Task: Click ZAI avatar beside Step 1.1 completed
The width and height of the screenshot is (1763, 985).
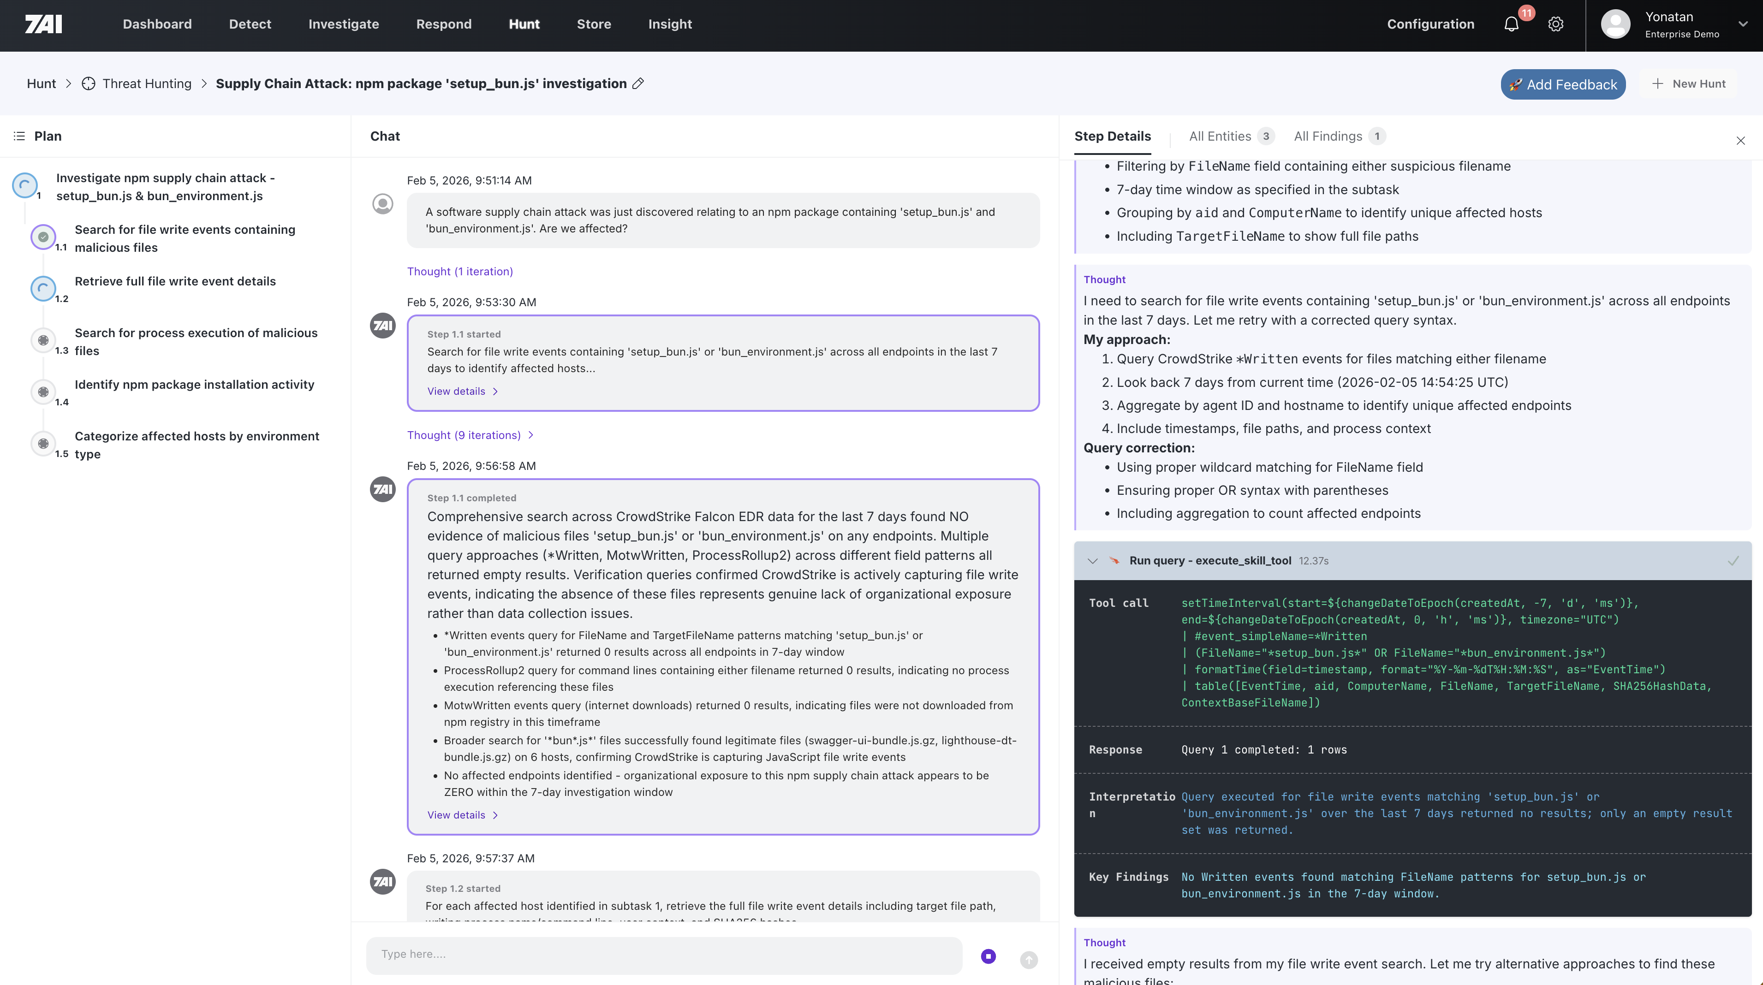Action: pos(382,489)
